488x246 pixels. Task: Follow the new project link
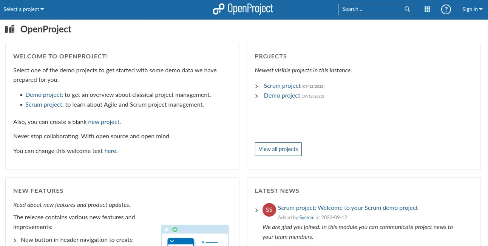104,122
